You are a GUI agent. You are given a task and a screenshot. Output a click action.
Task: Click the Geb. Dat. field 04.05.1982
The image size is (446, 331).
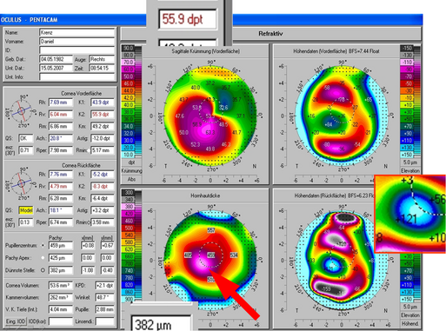pyautogui.click(x=56, y=59)
